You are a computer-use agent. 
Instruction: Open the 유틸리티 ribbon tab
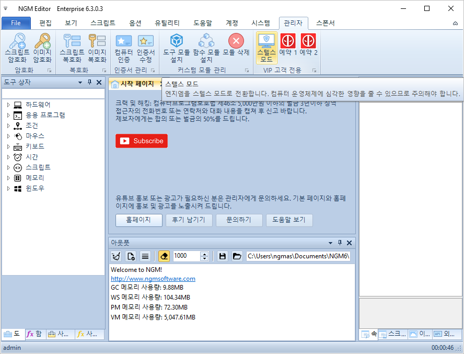167,23
